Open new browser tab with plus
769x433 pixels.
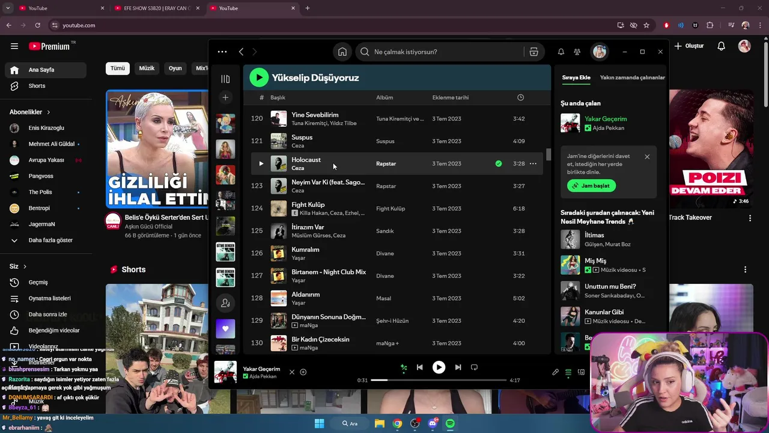(308, 8)
